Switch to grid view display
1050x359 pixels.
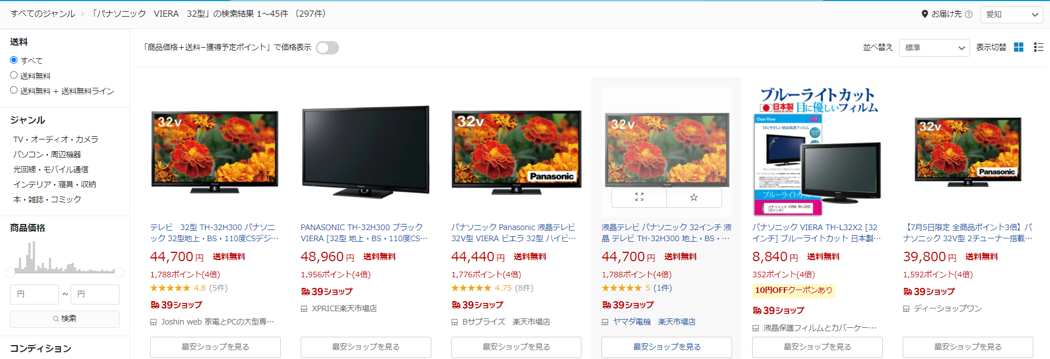coord(1018,47)
